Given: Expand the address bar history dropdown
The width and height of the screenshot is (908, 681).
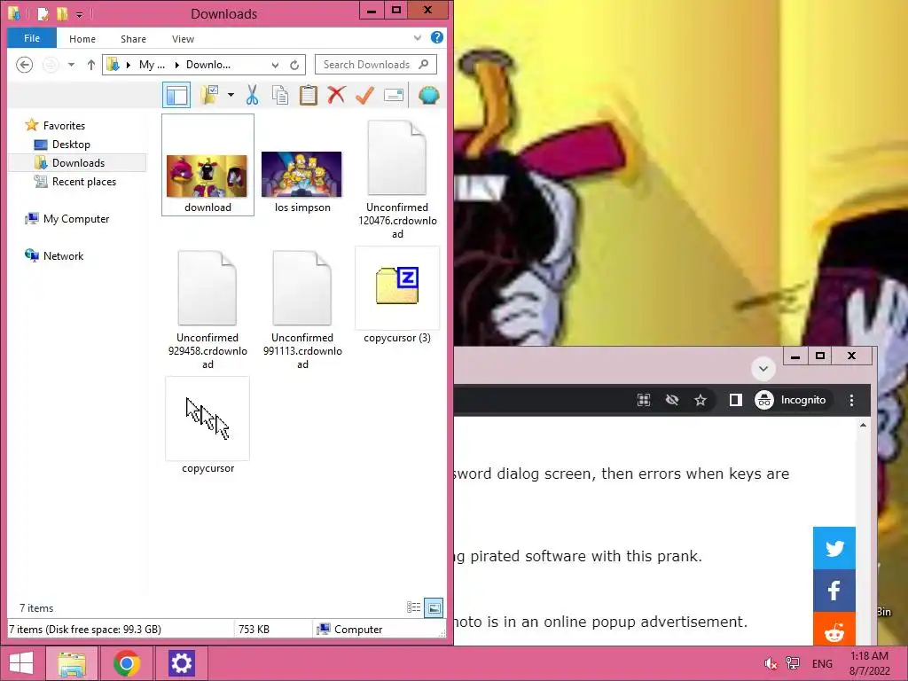Looking at the screenshot, I should 275,65.
